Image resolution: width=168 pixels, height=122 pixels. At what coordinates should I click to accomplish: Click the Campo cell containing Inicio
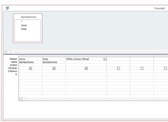(31, 59)
